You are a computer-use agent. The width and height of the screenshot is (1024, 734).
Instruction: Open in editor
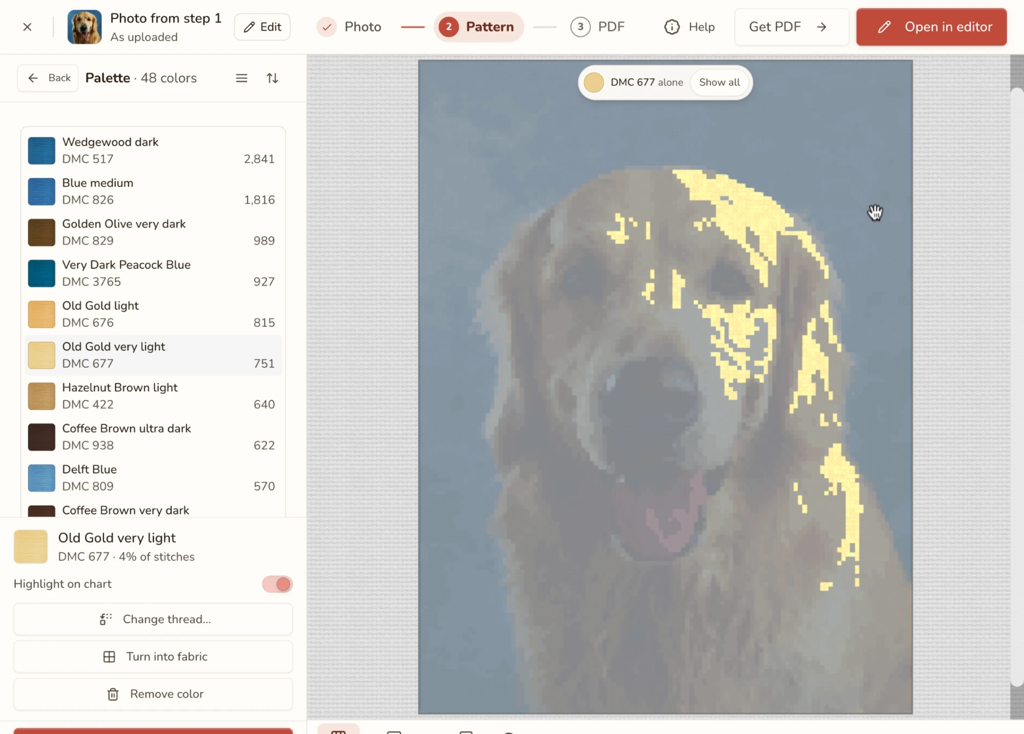coord(931,27)
